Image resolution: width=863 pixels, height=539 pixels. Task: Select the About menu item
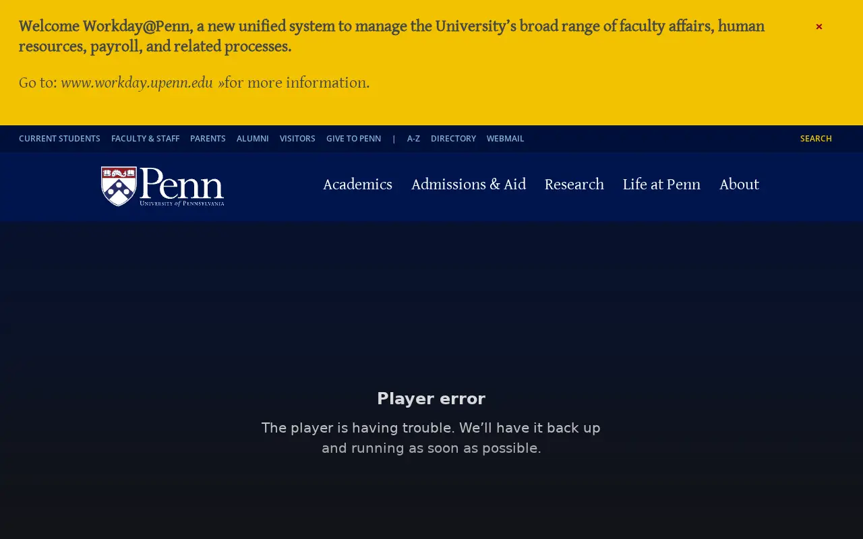[739, 185]
